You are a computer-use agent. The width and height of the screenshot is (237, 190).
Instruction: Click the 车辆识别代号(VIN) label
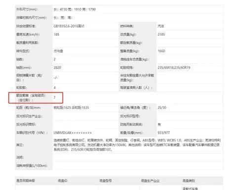32,133
